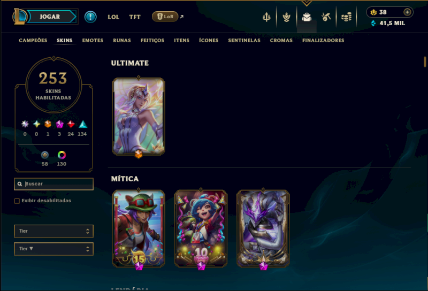This screenshot has height=291, width=428.
Task: Open the first Tier dropdown
Action: pos(54,231)
